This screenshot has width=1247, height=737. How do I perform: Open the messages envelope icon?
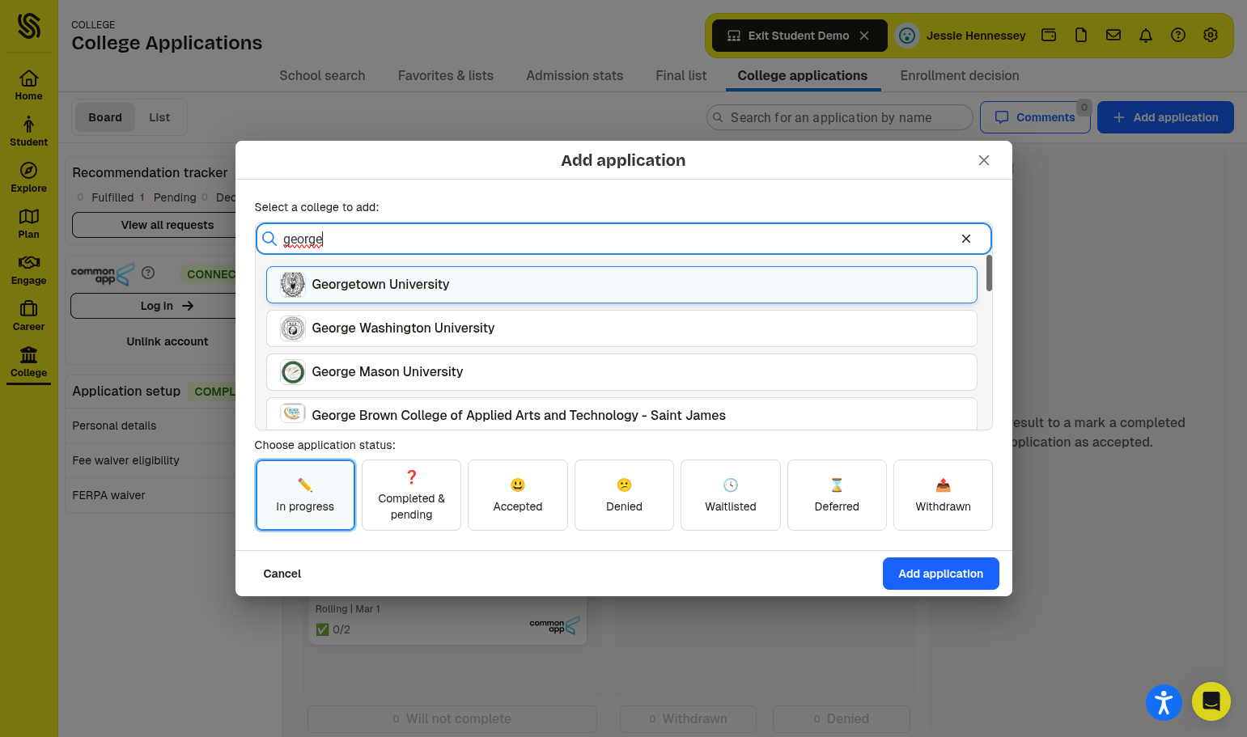pyautogui.click(x=1113, y=35)
